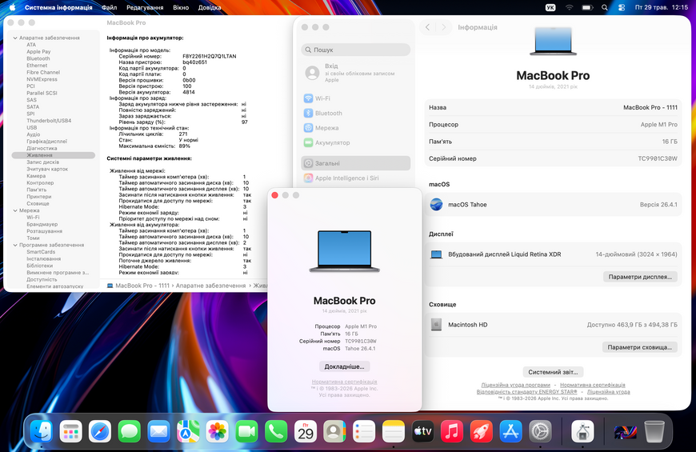Open Phone app in dock
This screenshot has width=696, height=452.
tap(276, 431)
